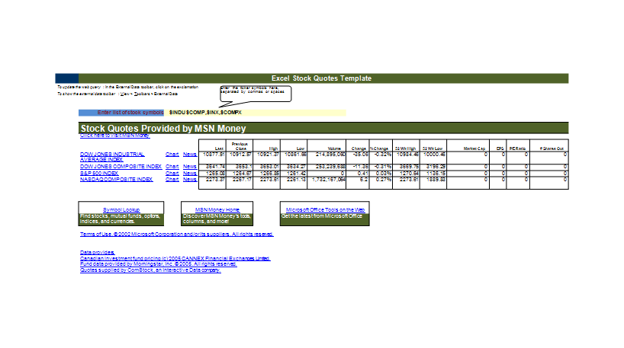Open News for Dow Jones Industrial Average
The width and height of the screenshot is (624, 348).
[190, 154]
